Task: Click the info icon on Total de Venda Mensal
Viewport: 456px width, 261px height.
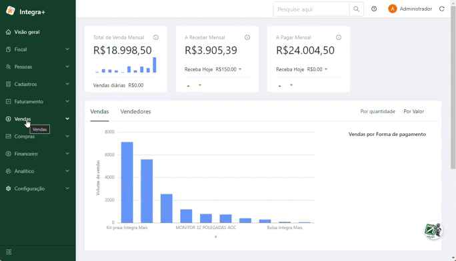Action: coord(156,37)
